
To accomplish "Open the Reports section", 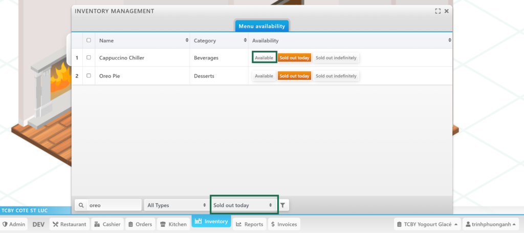I will (x=249, y=224).
